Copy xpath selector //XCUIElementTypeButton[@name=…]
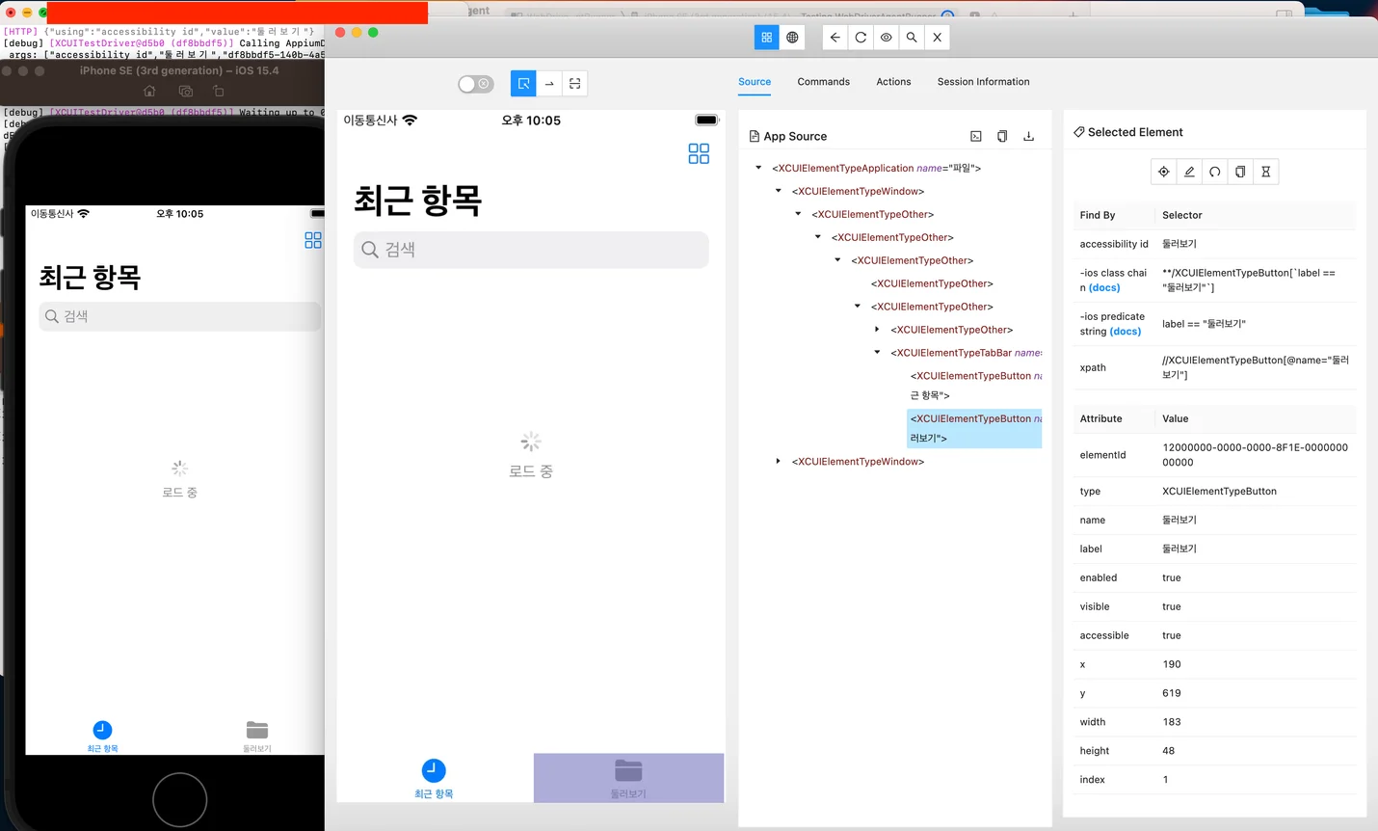Image resolution: width=1378 pixels, height=831 pixels. point(1256,367)
